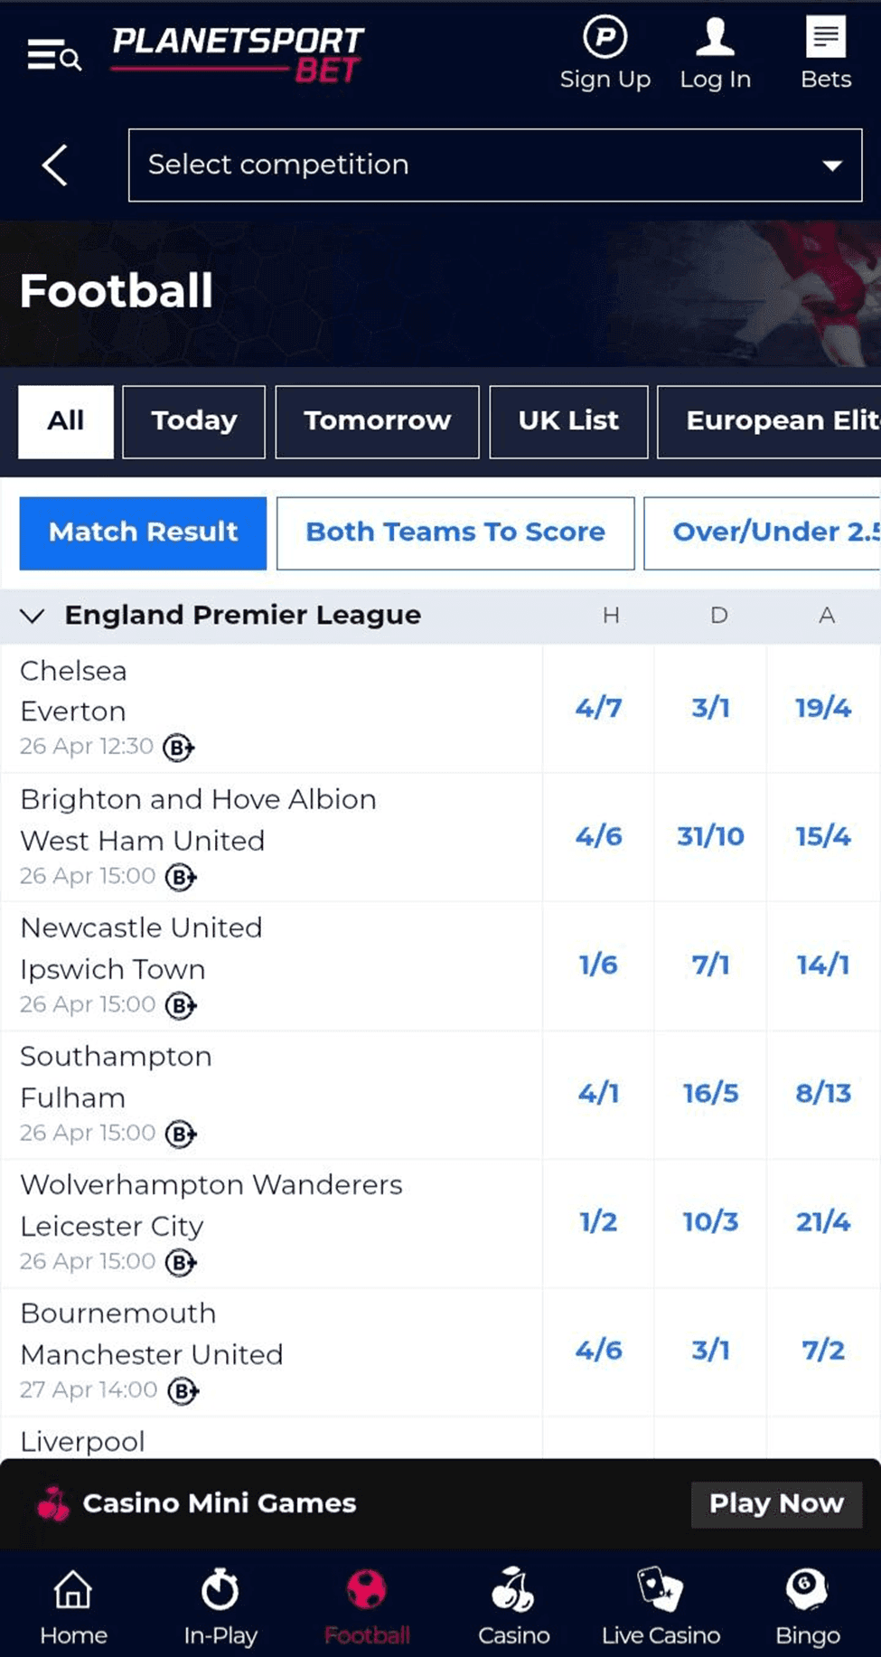Open the Select competition dropdown
The height and width of the screenshot is (1657, 881).
point(494,165)
